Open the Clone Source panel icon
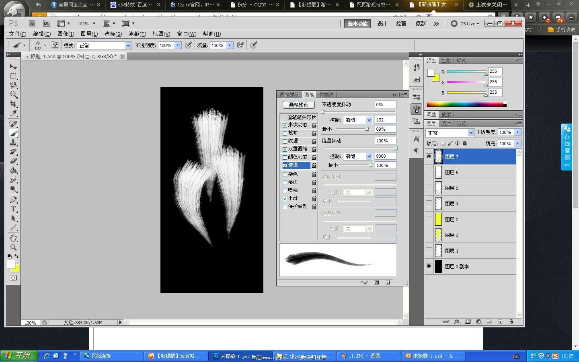The width and height of the screenshot is (579, 362). pyautogui.click(x=417, y=121)
